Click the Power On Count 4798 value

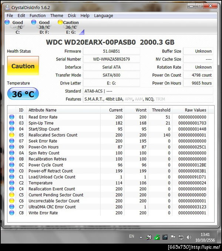click(x=198, y=75)
